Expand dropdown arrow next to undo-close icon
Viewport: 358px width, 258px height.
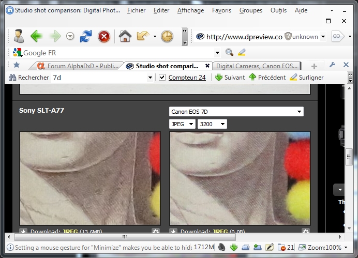[155, 36]
